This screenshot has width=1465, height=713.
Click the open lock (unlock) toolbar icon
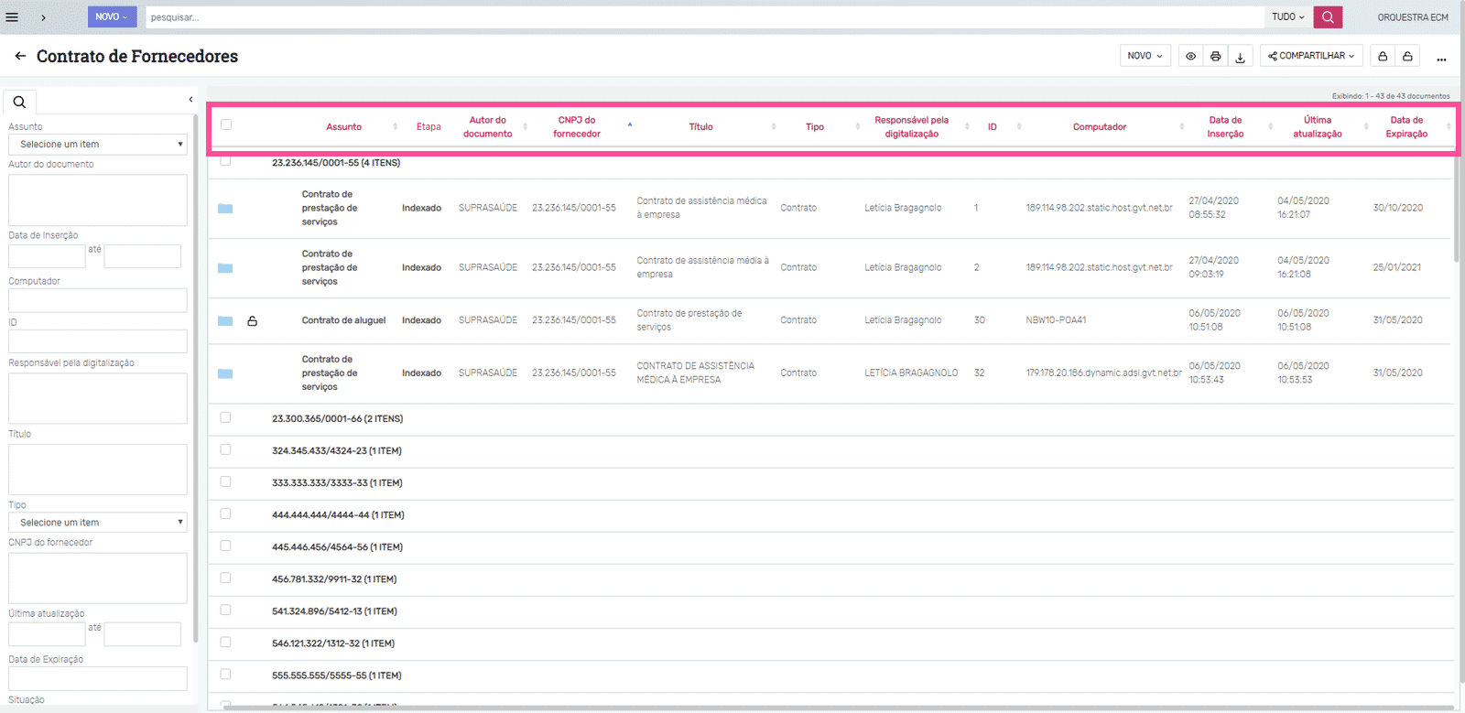[1407, 56]
